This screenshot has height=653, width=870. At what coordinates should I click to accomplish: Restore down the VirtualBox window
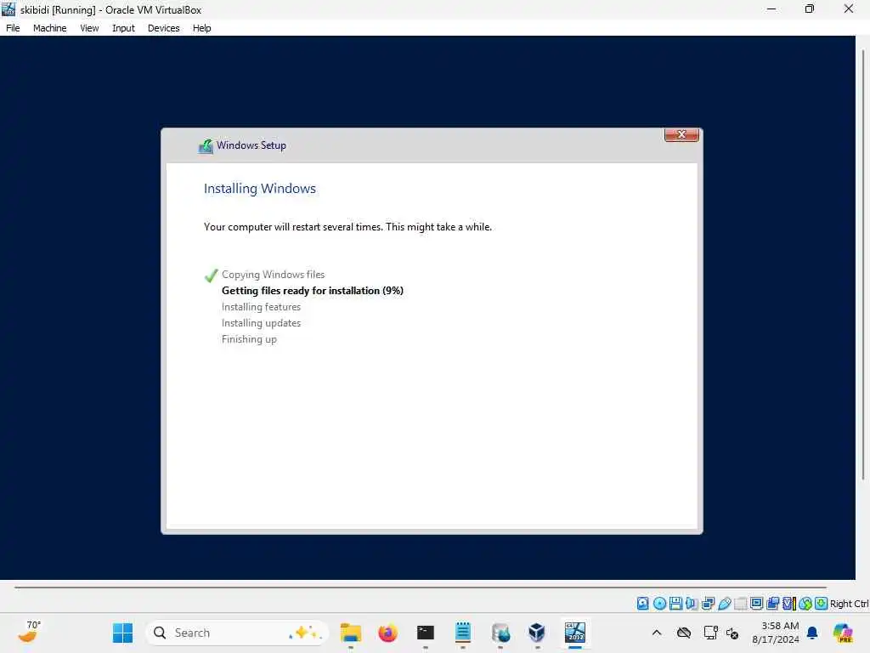point(810,9)
